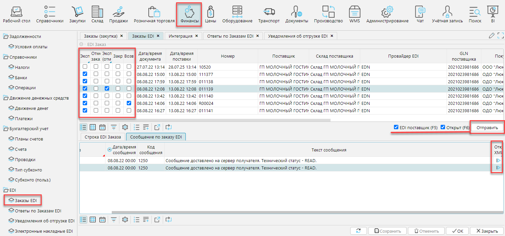Collapse the Бухгалтерский учет folder
The width and height of the screenshot is (505, 236).
click(x=6, y=128)
